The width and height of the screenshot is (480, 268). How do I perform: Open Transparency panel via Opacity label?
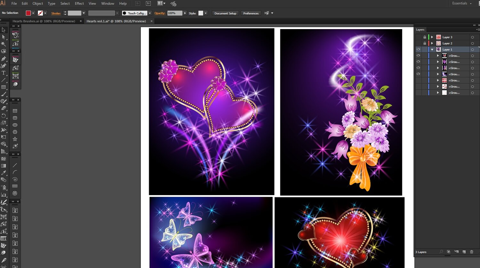[x=160, y=13]
